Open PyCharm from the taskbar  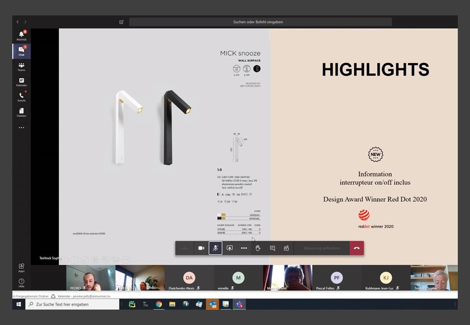click(132, 304)
